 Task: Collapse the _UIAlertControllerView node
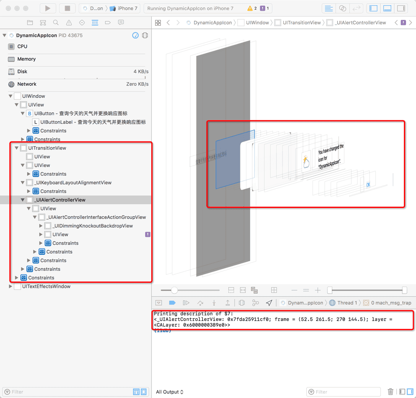[23, 200]
